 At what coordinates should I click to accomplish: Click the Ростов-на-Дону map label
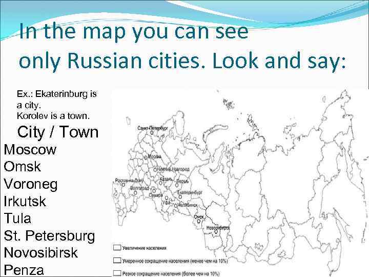[129, 181]
